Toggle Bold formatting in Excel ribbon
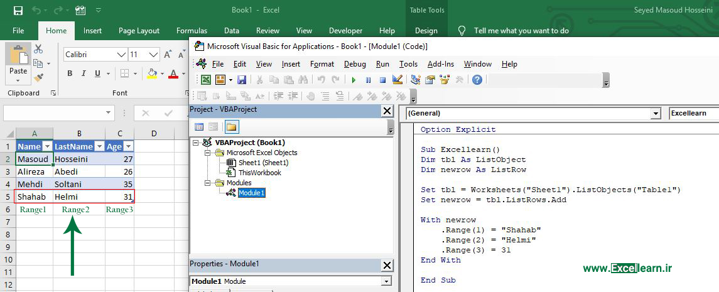 (70, 73)
